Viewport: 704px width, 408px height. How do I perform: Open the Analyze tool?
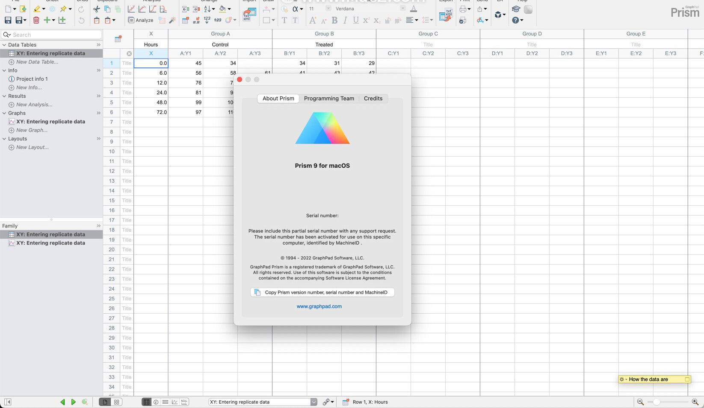tap(141, 20)
